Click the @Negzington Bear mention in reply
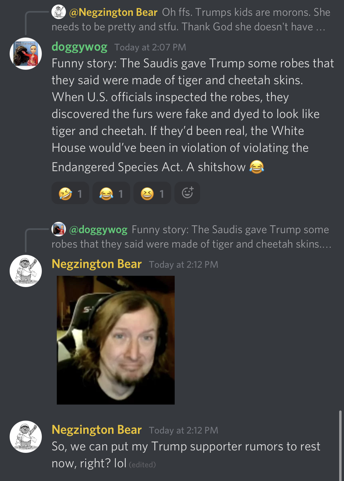 tap(113, 12)
